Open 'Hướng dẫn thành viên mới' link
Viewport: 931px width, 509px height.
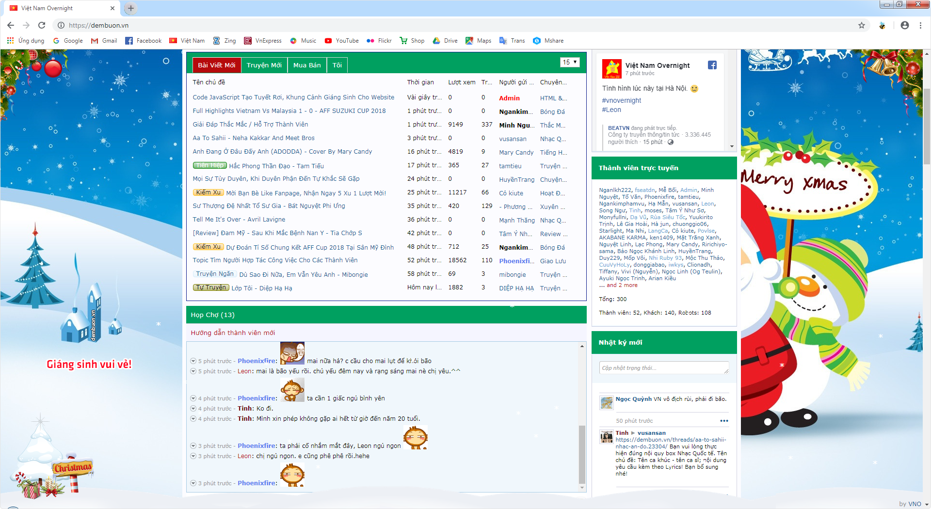tap(233, 333)
